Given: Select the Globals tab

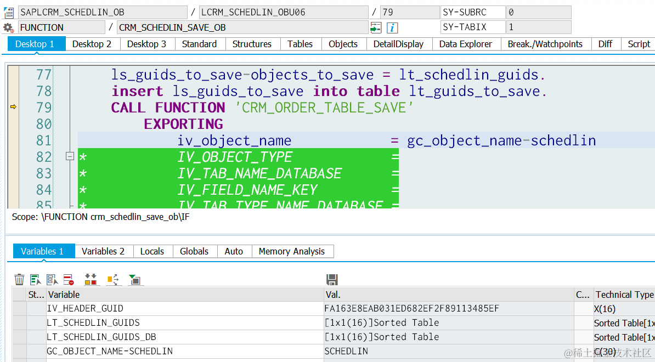Looking at the screenshot, I should [194, 251].
